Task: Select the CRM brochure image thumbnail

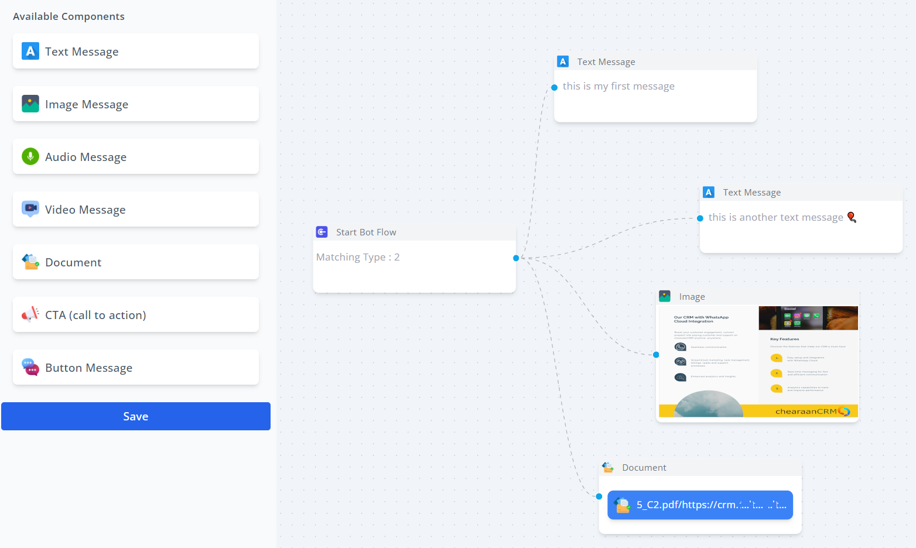Action: click(x=758, y=361)
